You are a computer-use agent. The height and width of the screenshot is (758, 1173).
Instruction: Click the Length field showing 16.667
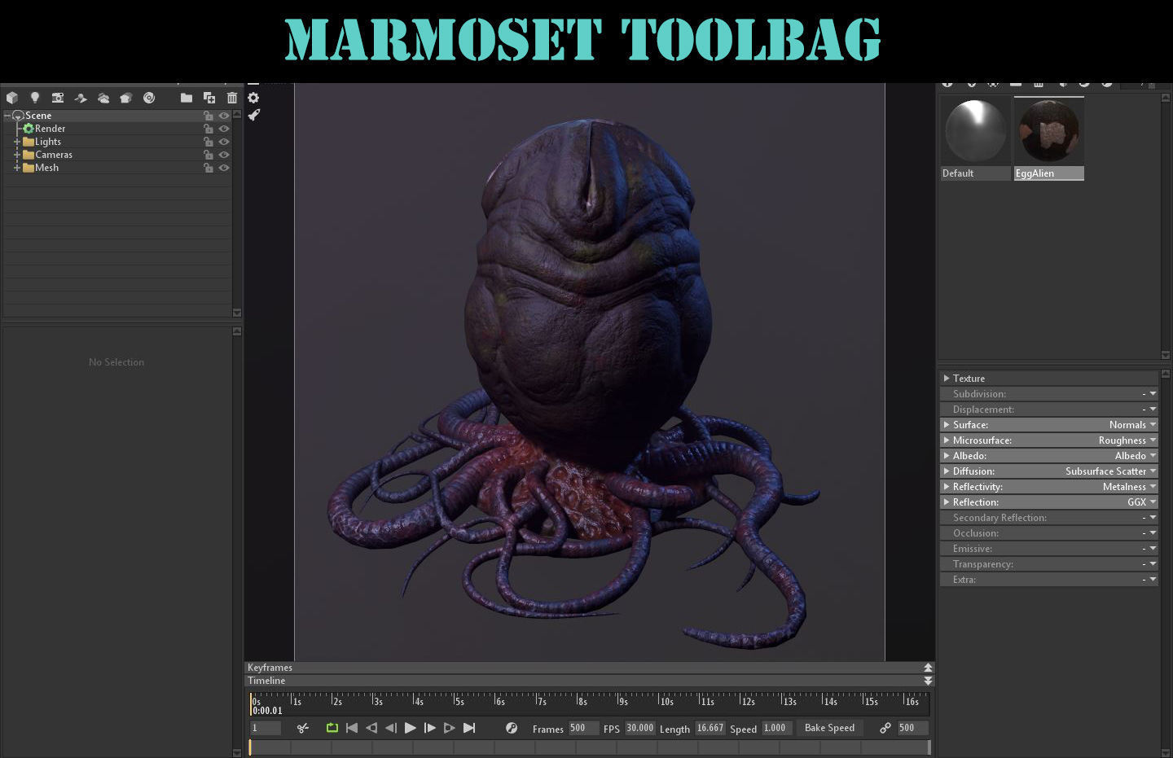coord(710,728)
